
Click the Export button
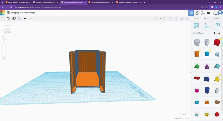pos(207,18)
